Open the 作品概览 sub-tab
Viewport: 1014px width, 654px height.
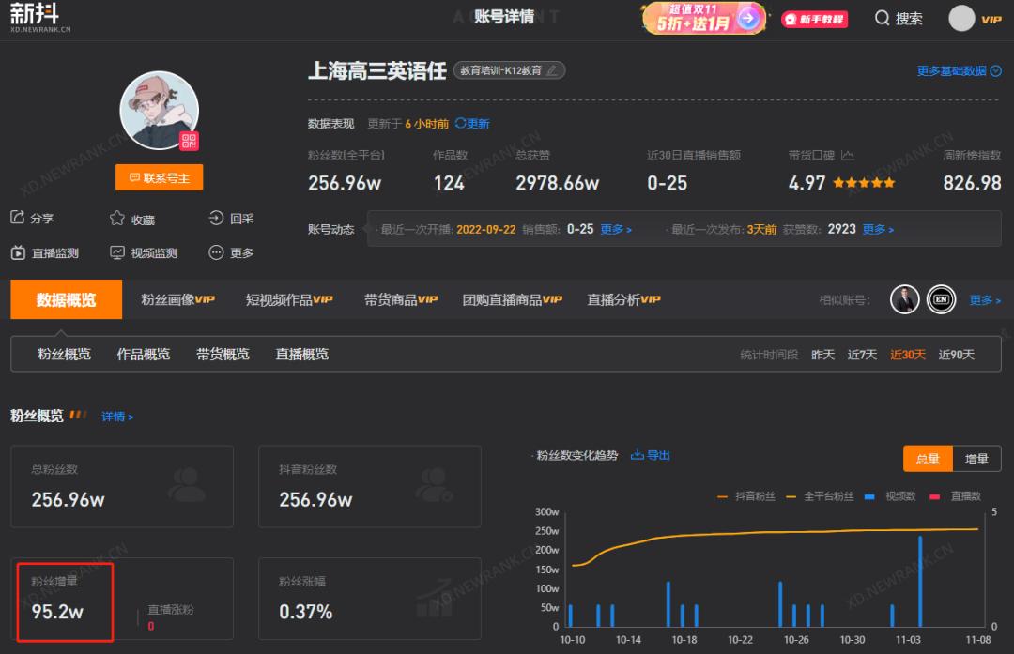click(x=142, y=355)
